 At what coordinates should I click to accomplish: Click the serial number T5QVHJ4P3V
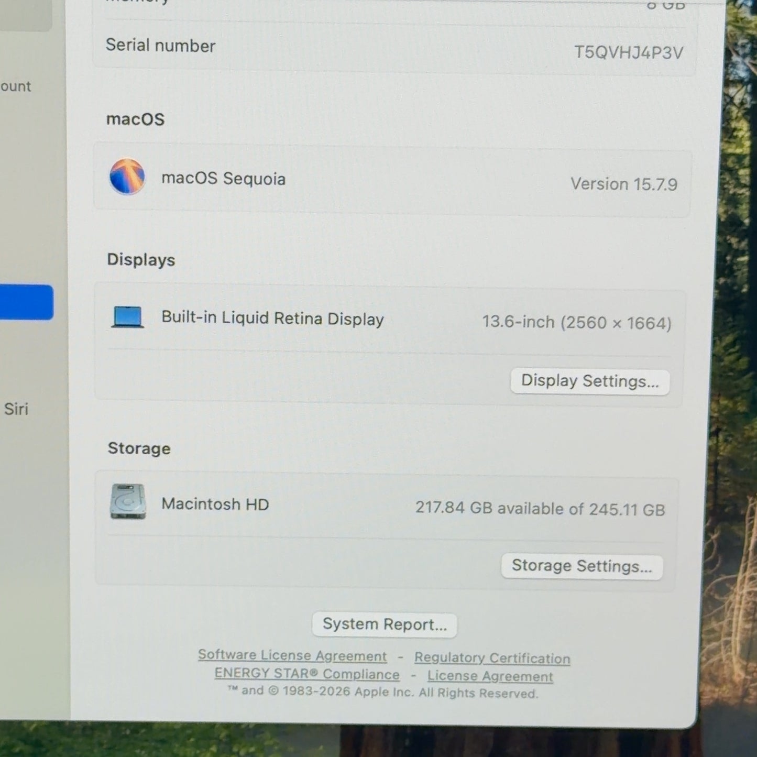click(x=629, y=52)
